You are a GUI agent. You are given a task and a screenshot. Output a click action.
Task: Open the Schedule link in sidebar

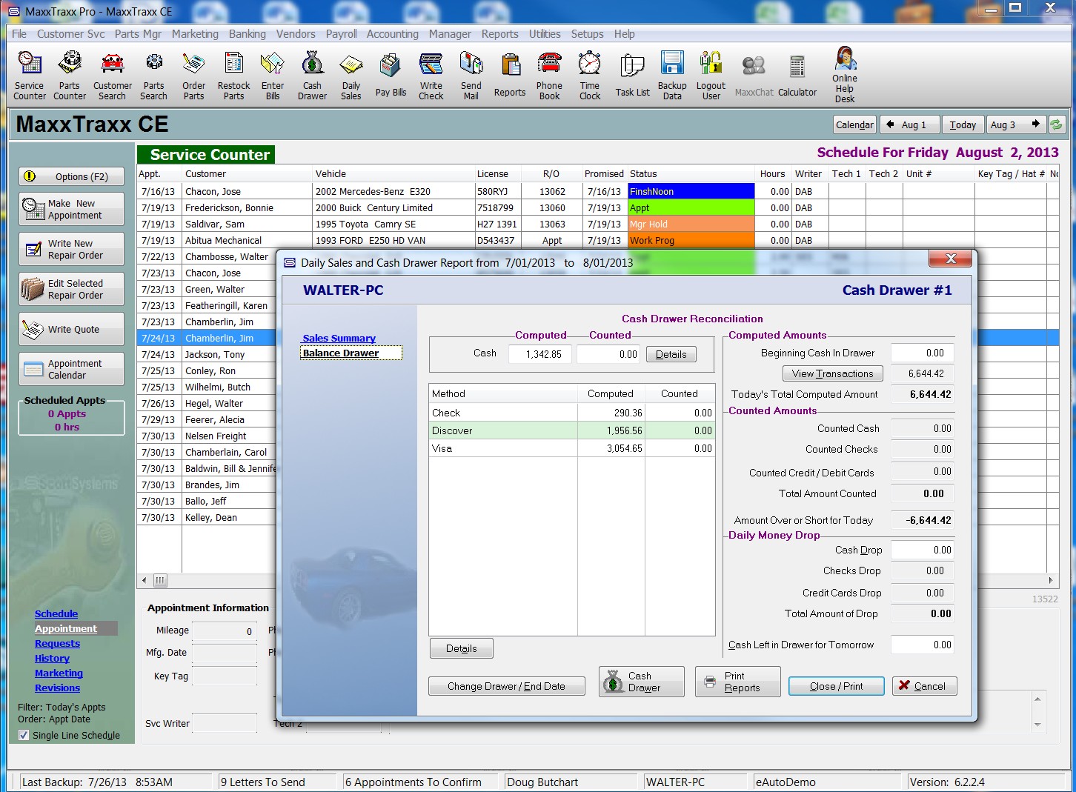coord(56,613)
